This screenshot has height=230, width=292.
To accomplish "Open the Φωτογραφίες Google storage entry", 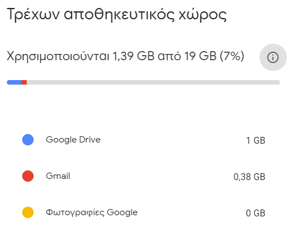I will click(143, 212).
